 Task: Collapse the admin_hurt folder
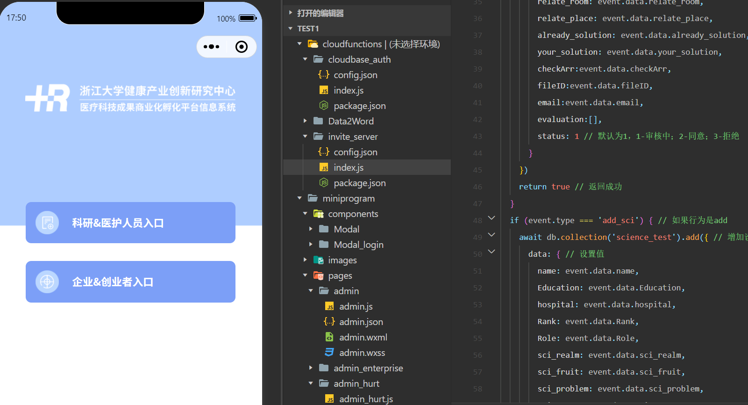(311, 383)
